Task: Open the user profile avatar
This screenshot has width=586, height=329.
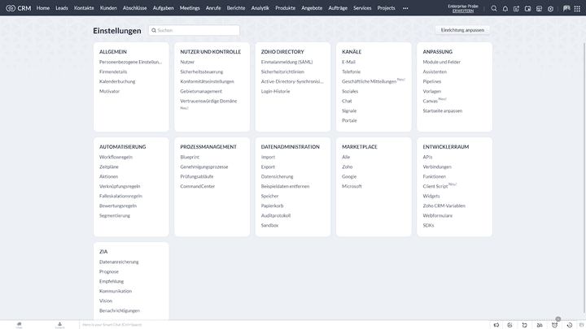Action: pos(566,8)
